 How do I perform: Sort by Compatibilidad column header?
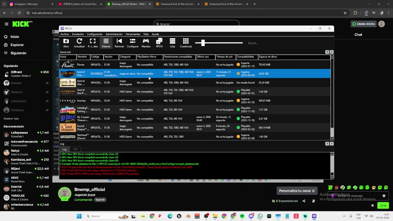[247, 57]
